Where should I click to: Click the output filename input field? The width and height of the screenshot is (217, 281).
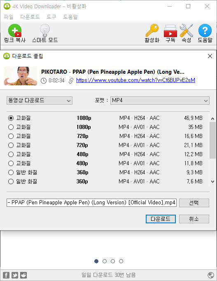pyautogui.click(x=91, y=203)
